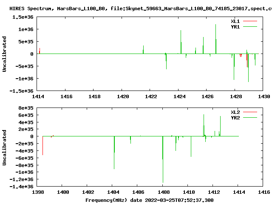Click the Uncalibrated label of the top plot
This screenshot has height=204, width=272.
[x=4, y=54]
